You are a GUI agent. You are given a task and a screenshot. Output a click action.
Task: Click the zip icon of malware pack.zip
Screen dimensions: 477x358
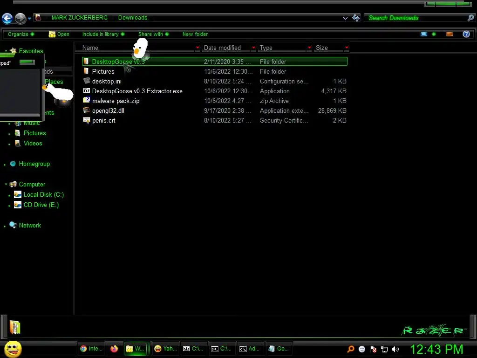pyautogui.click(x=86, y=100)
